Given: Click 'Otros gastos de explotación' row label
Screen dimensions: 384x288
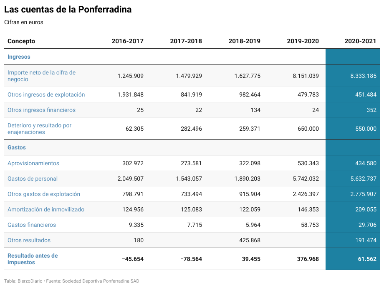Looking at the screenshot, I should pyautogui.click(x=44, y=194).
